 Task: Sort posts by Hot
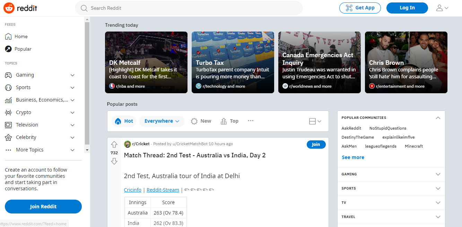[x=124, y=121]
